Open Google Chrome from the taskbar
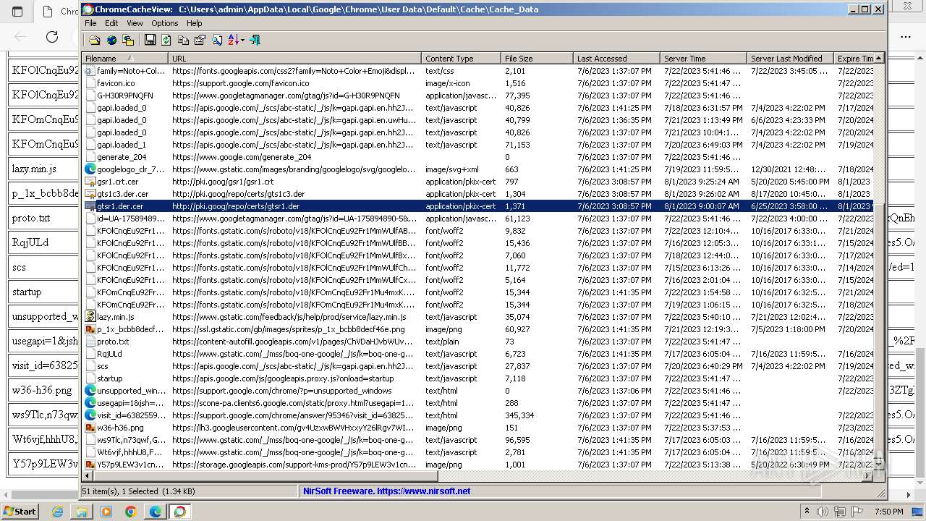The height and width of the screenshot is (521, 926). pos(131,512)
